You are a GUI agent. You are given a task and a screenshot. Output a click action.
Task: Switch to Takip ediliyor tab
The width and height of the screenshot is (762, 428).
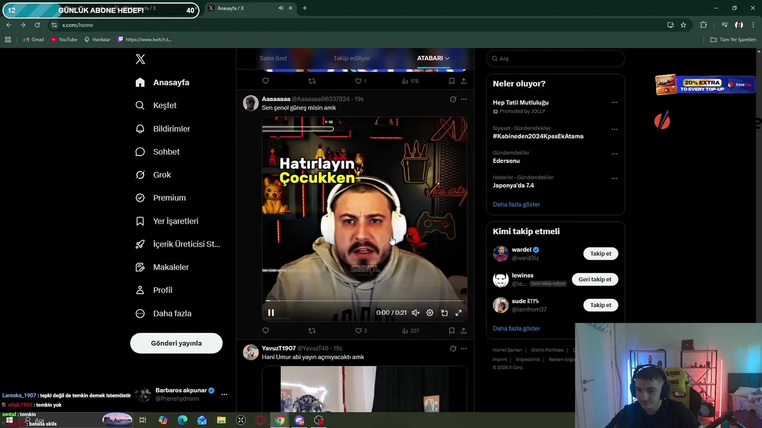click(x=352, y=58)
